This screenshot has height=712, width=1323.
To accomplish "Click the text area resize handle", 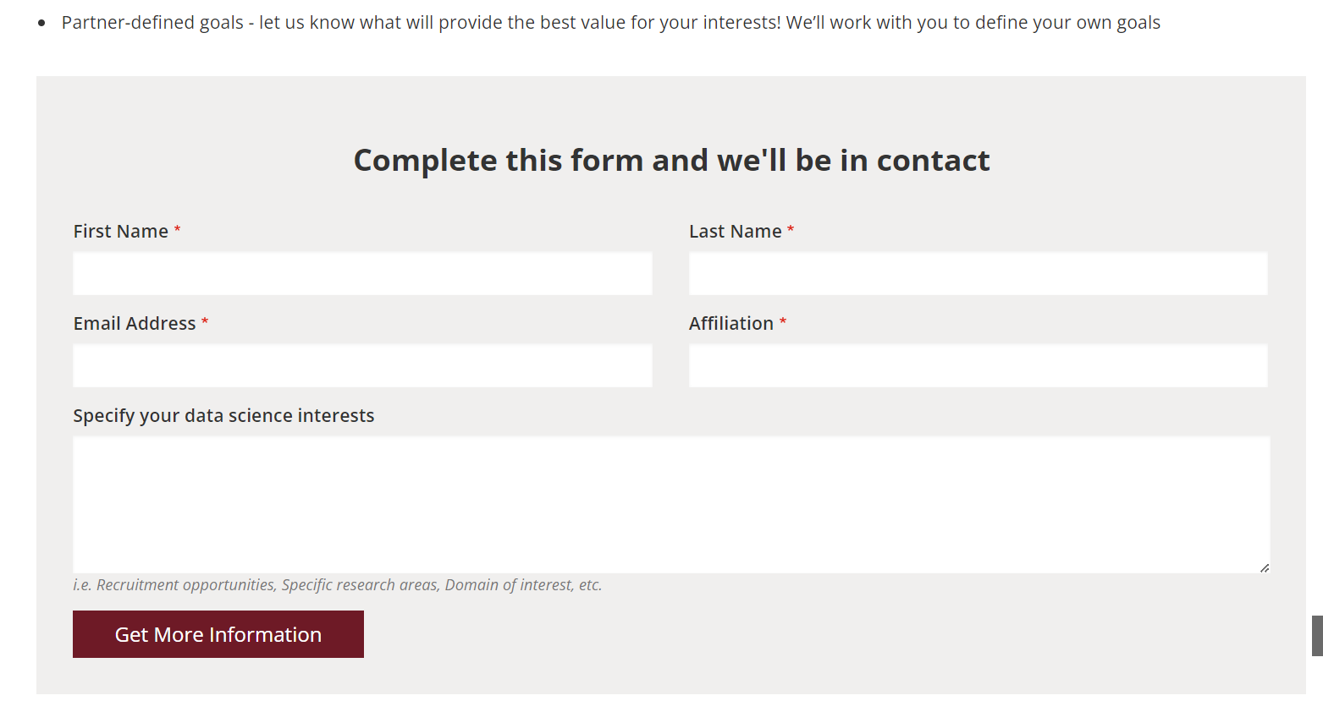I will [x=1264, y=567].
